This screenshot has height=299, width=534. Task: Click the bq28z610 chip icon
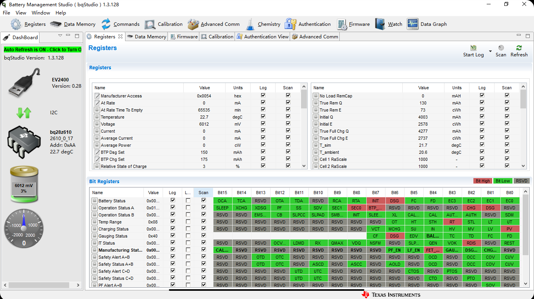(24, 142)
